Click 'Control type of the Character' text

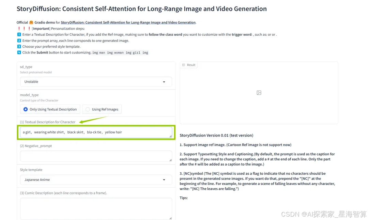coord(39,100)
